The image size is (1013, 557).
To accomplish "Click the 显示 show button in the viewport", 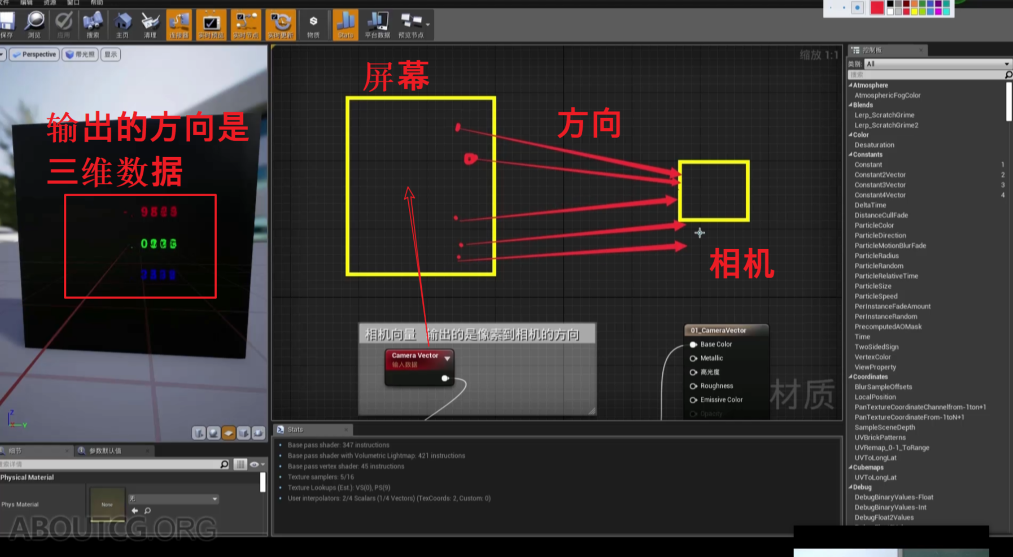I will (x=111, y=54).
